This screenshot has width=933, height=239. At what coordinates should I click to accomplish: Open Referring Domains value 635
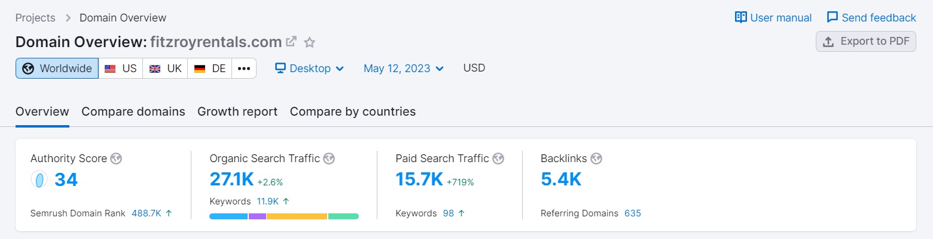coord(633,213)
